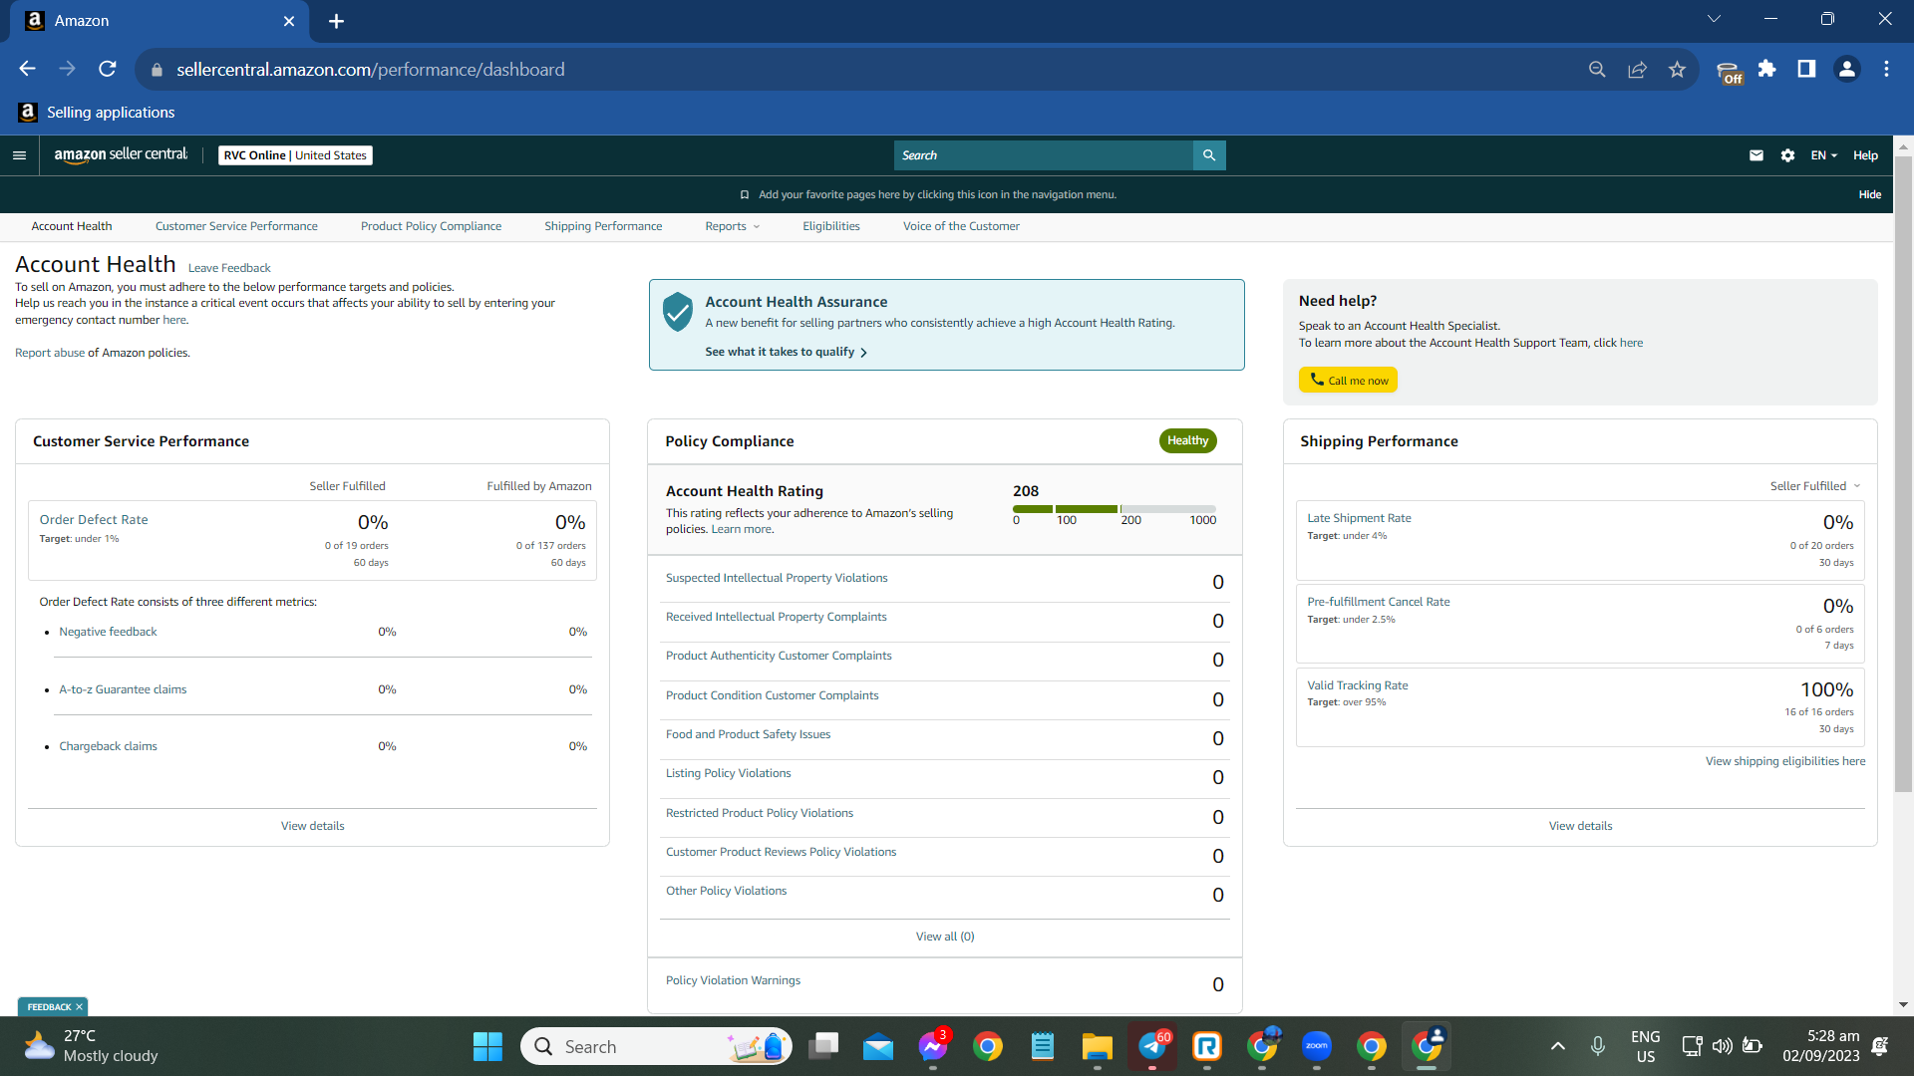Image resolution: width=1914 pixels, height=1076 pixels.
Task: Toggle the browser side panel icon
Action: click(x=1806, y=69)
